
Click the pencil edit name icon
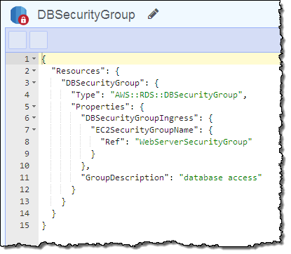[154, 14]
